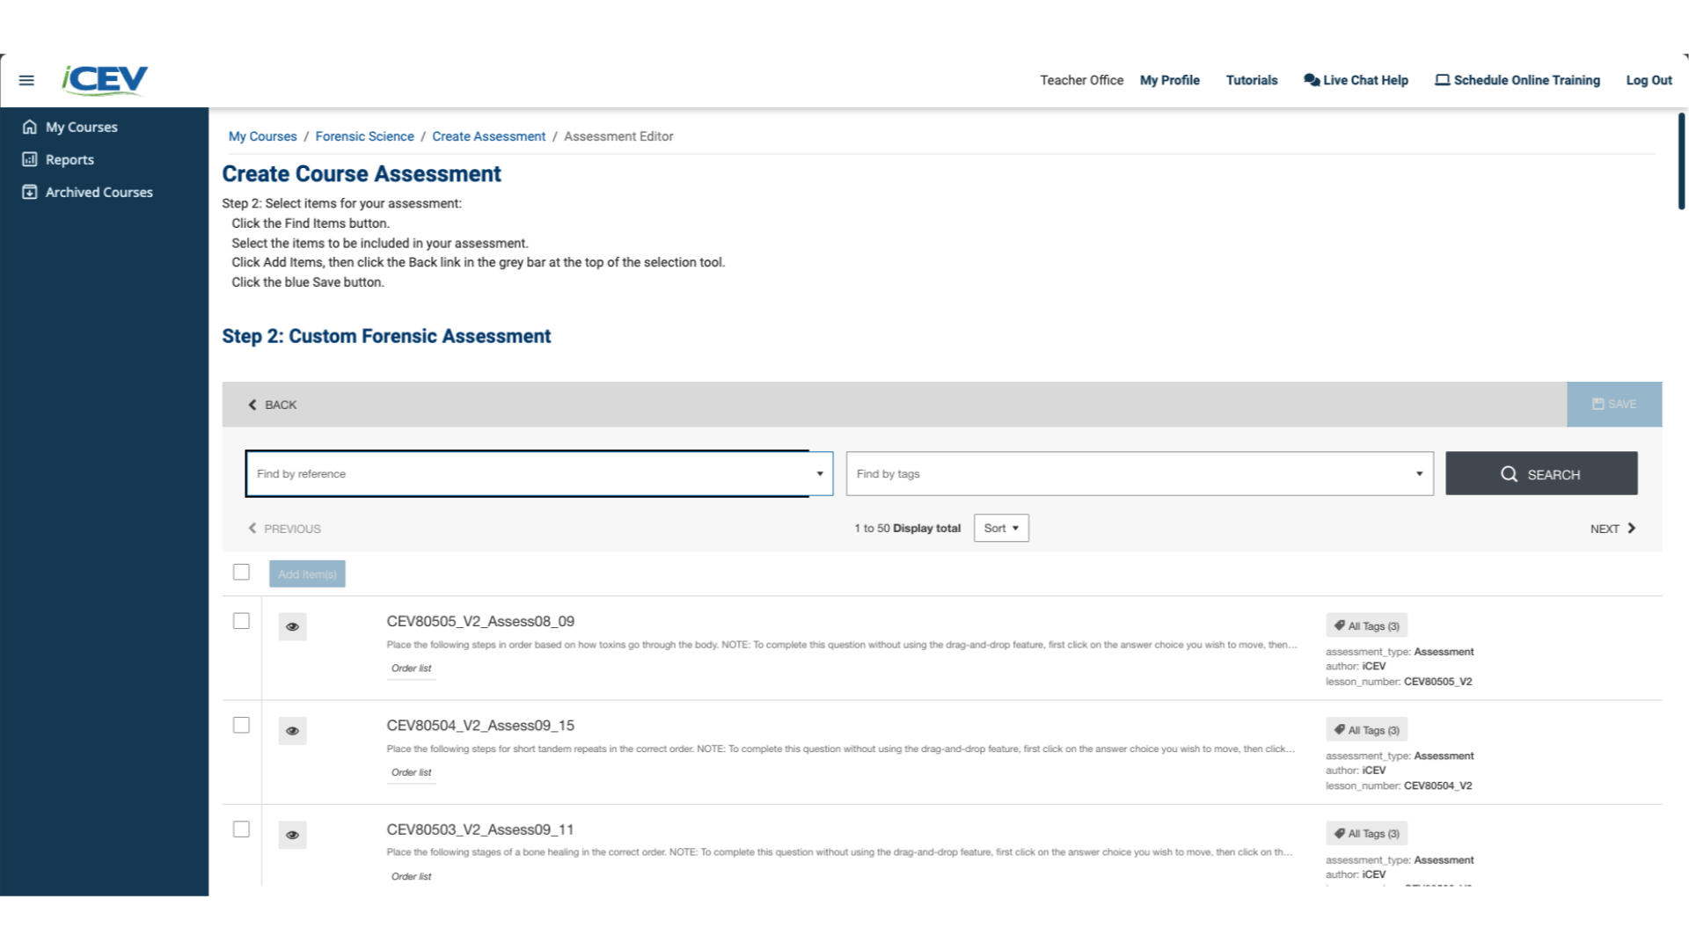Click item title CEV80504_V2_Assess09_15
The width and height of the screenshot is (1689, 950).
pyautogui.click(x=480, y=725)
